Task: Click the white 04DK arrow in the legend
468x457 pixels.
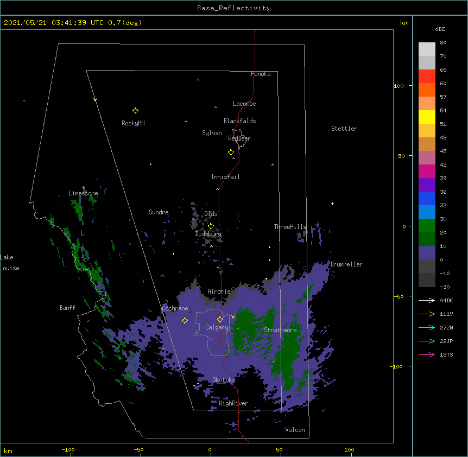Action: [427, 300]
